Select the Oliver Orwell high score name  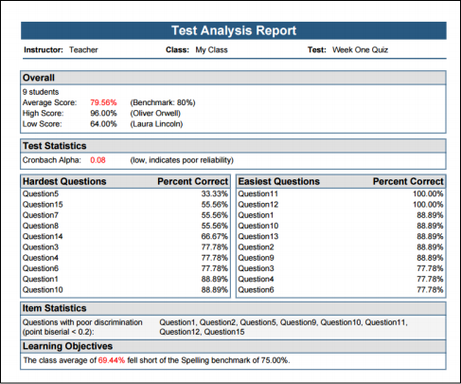click(x=155, y=113)
